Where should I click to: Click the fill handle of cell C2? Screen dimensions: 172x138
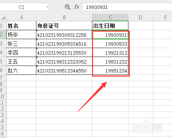point(128,39)
